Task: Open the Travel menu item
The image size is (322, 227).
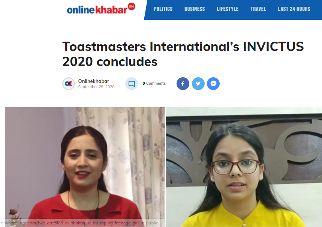Action: (258, 9)
